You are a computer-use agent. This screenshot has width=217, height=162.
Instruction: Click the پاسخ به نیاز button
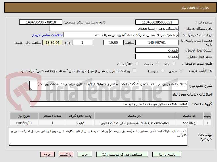tap(167, 155)
